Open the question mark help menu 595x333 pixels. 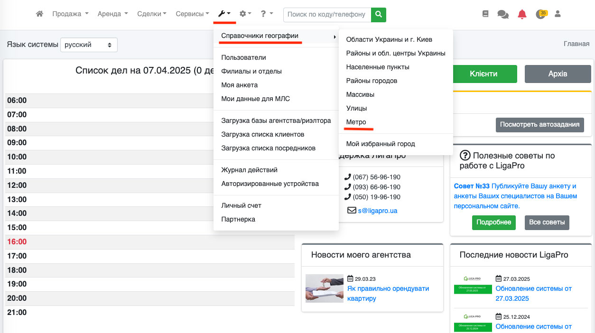pyautogui.click(x=267, y=14)
